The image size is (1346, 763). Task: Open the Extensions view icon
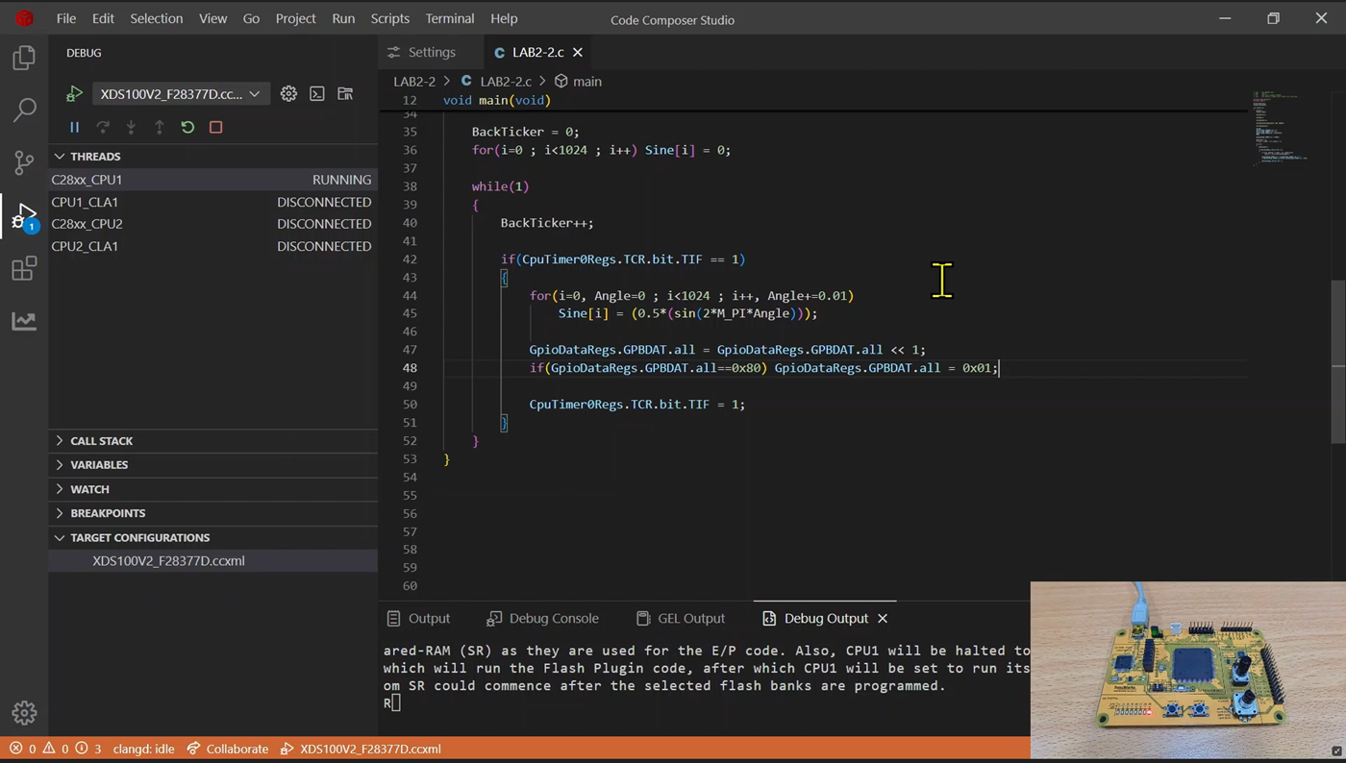tap(24, 268)
